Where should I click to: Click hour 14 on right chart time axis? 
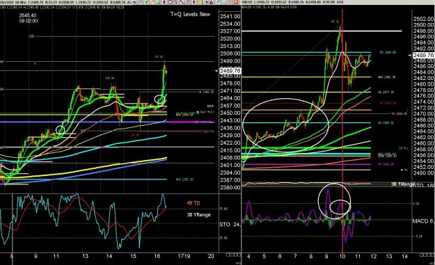[x=405, y=257]
